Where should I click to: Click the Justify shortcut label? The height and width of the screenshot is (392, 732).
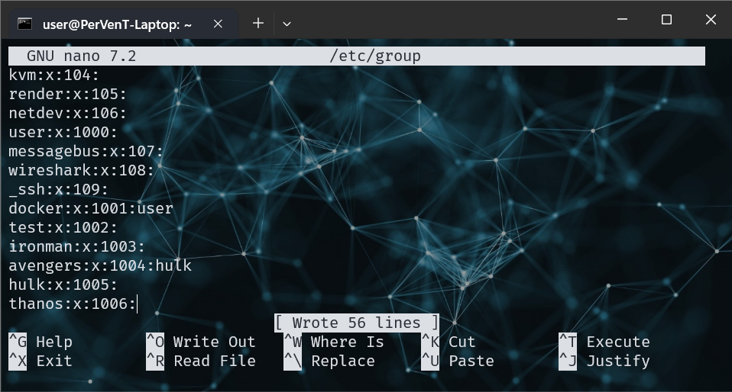(x=617, y=361)
